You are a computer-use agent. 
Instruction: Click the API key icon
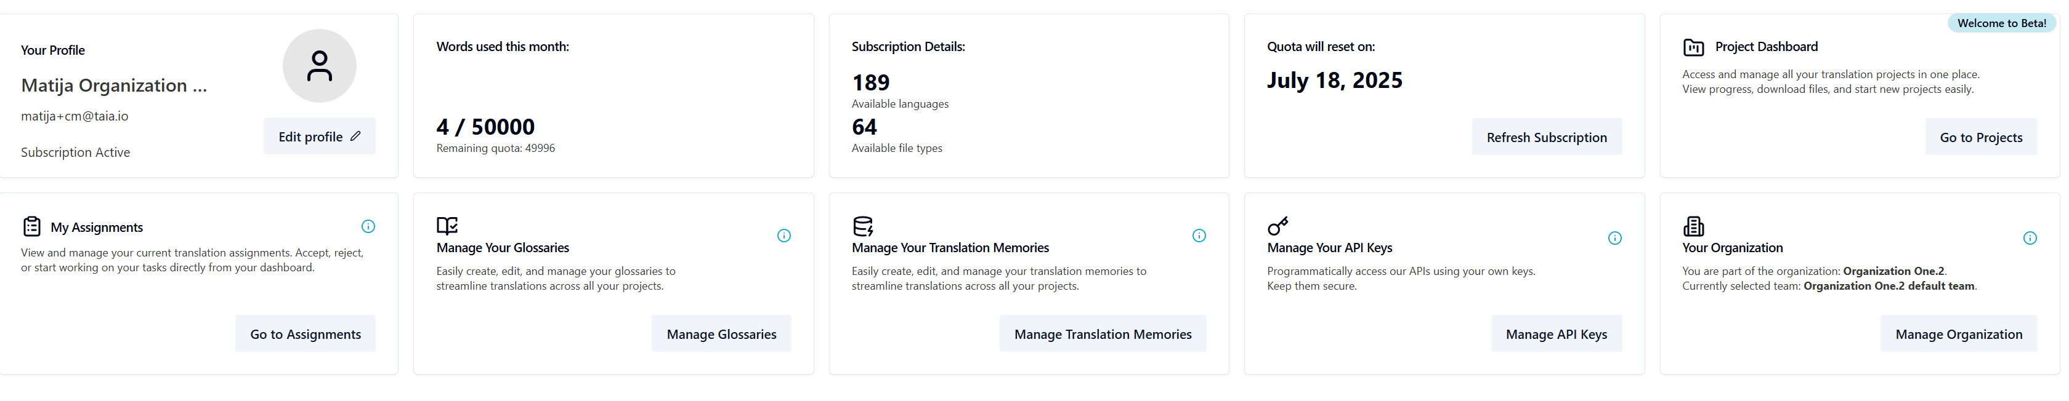1278,226
